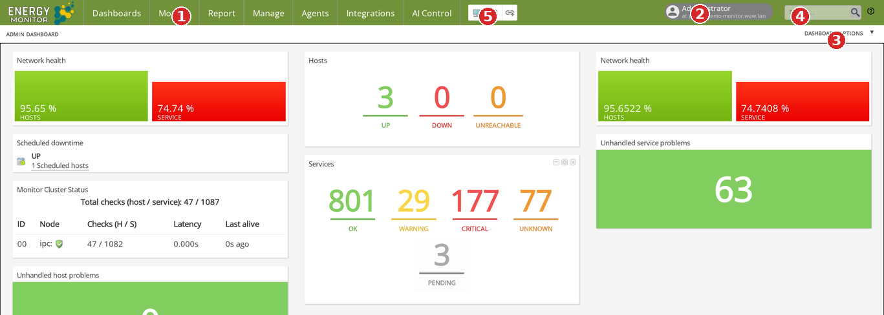The height and width of the screenshot is (315, 884).
Task: Click the Scheduled downtime calendar icon
Action: [21, 161]
